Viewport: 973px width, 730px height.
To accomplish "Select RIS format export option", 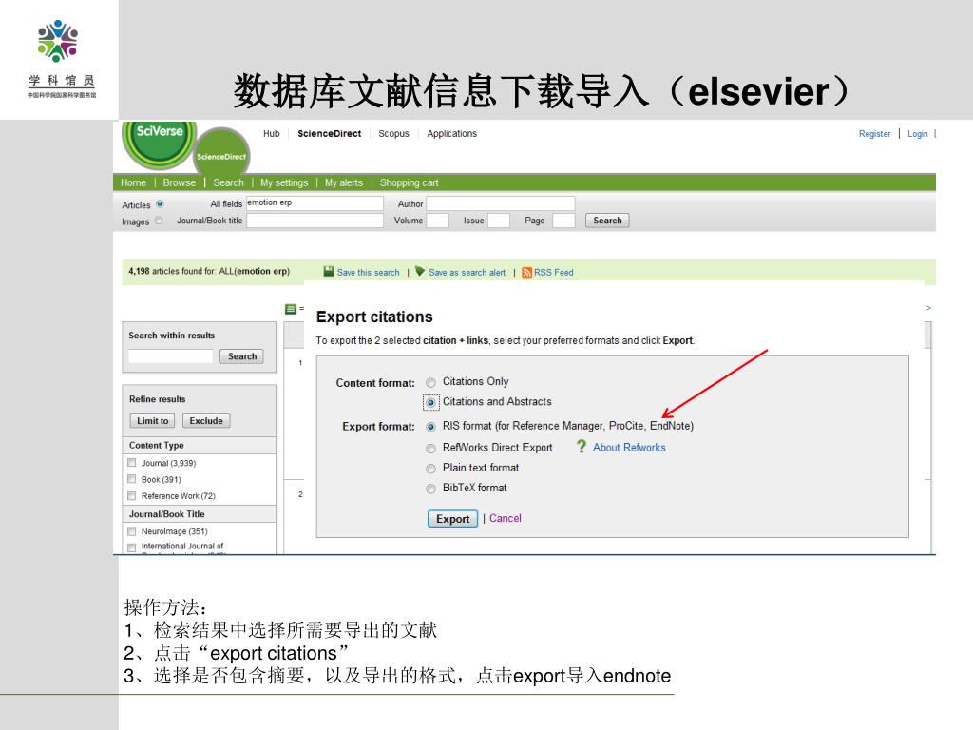I will [x=430, y=427].
